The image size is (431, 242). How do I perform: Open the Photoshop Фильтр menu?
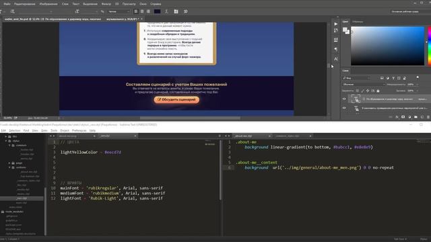[106, 4]
